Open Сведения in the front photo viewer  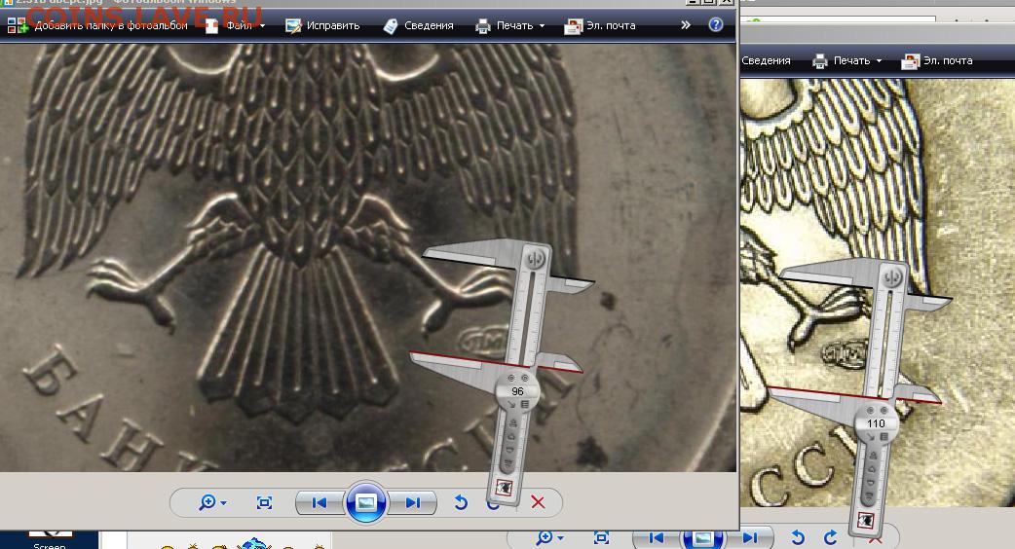point(418,26)
